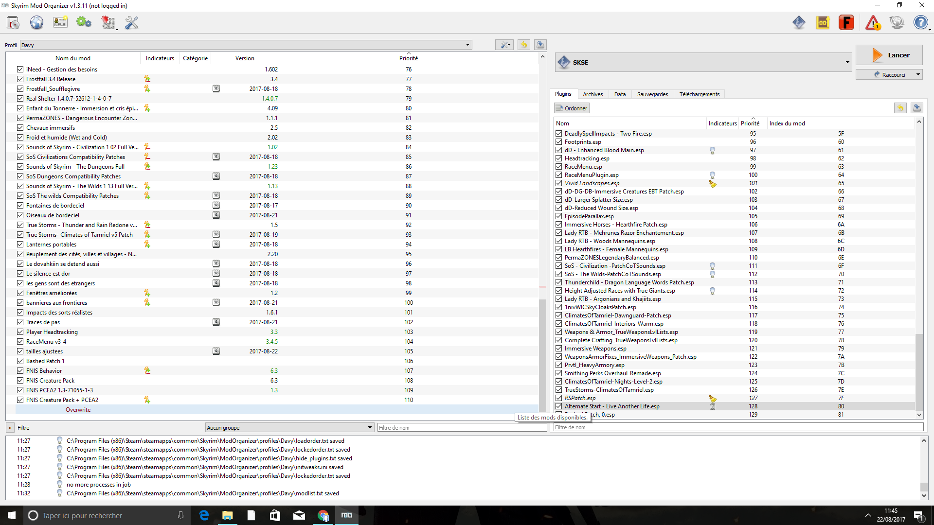Click lock indicator for Alternate Start plugin
Screen dimensions: 934x525
(712, 406)
